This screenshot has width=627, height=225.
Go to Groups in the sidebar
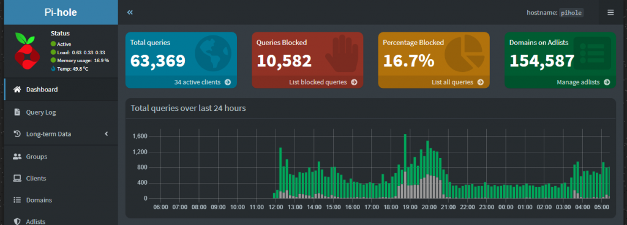tap(61, 157)
